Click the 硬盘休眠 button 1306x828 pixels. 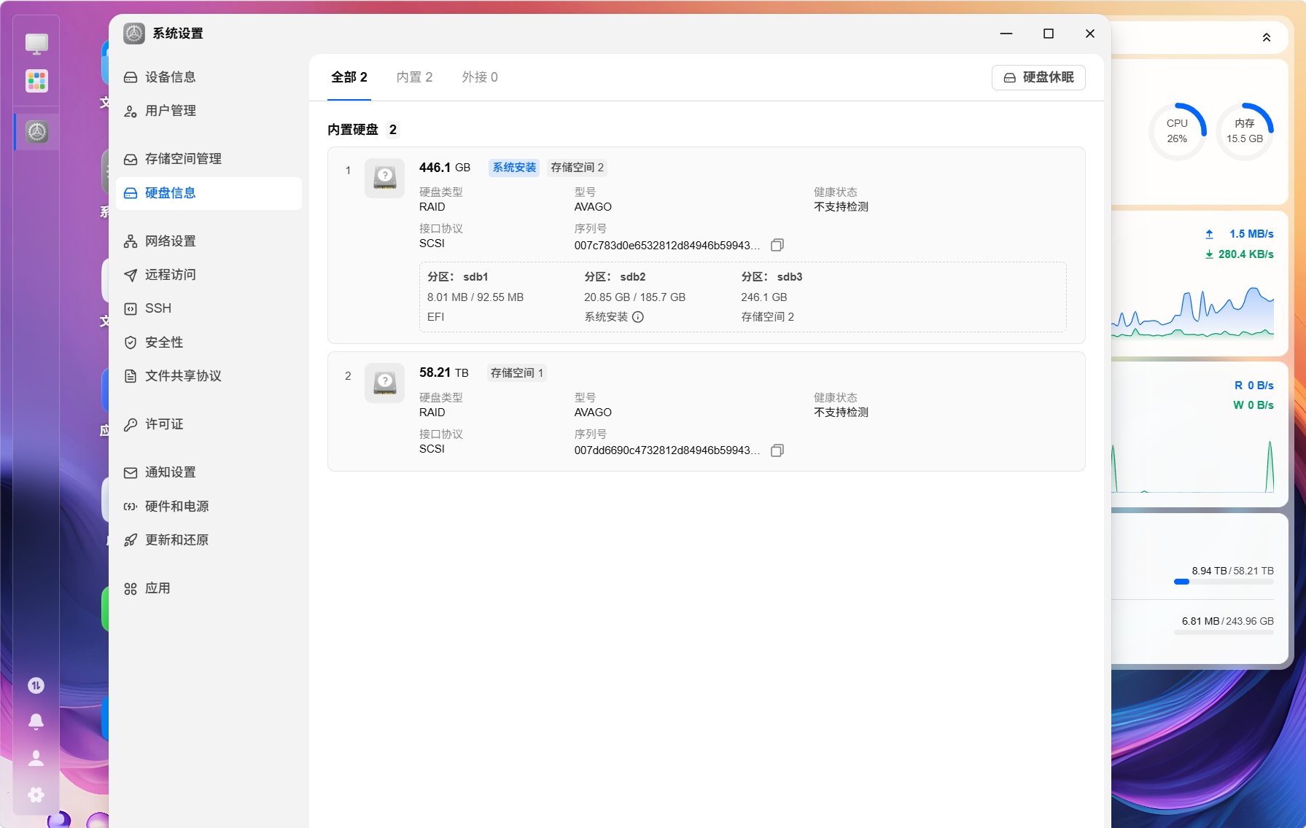coord(1038,77)
